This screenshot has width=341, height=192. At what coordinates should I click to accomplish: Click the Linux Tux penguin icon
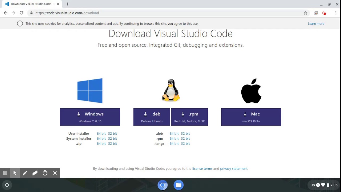171,90
